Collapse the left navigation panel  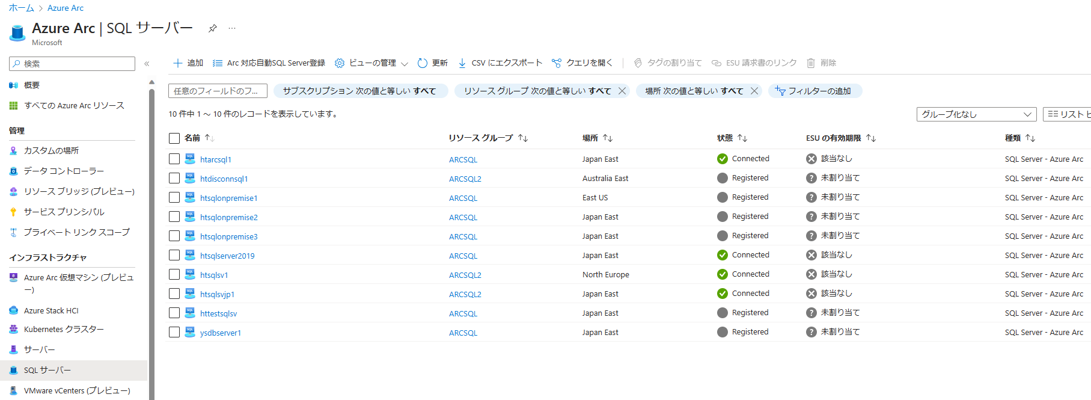[x=147, y=63]
